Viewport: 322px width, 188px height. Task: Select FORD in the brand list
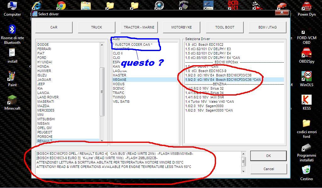click(x=42, y=58)
